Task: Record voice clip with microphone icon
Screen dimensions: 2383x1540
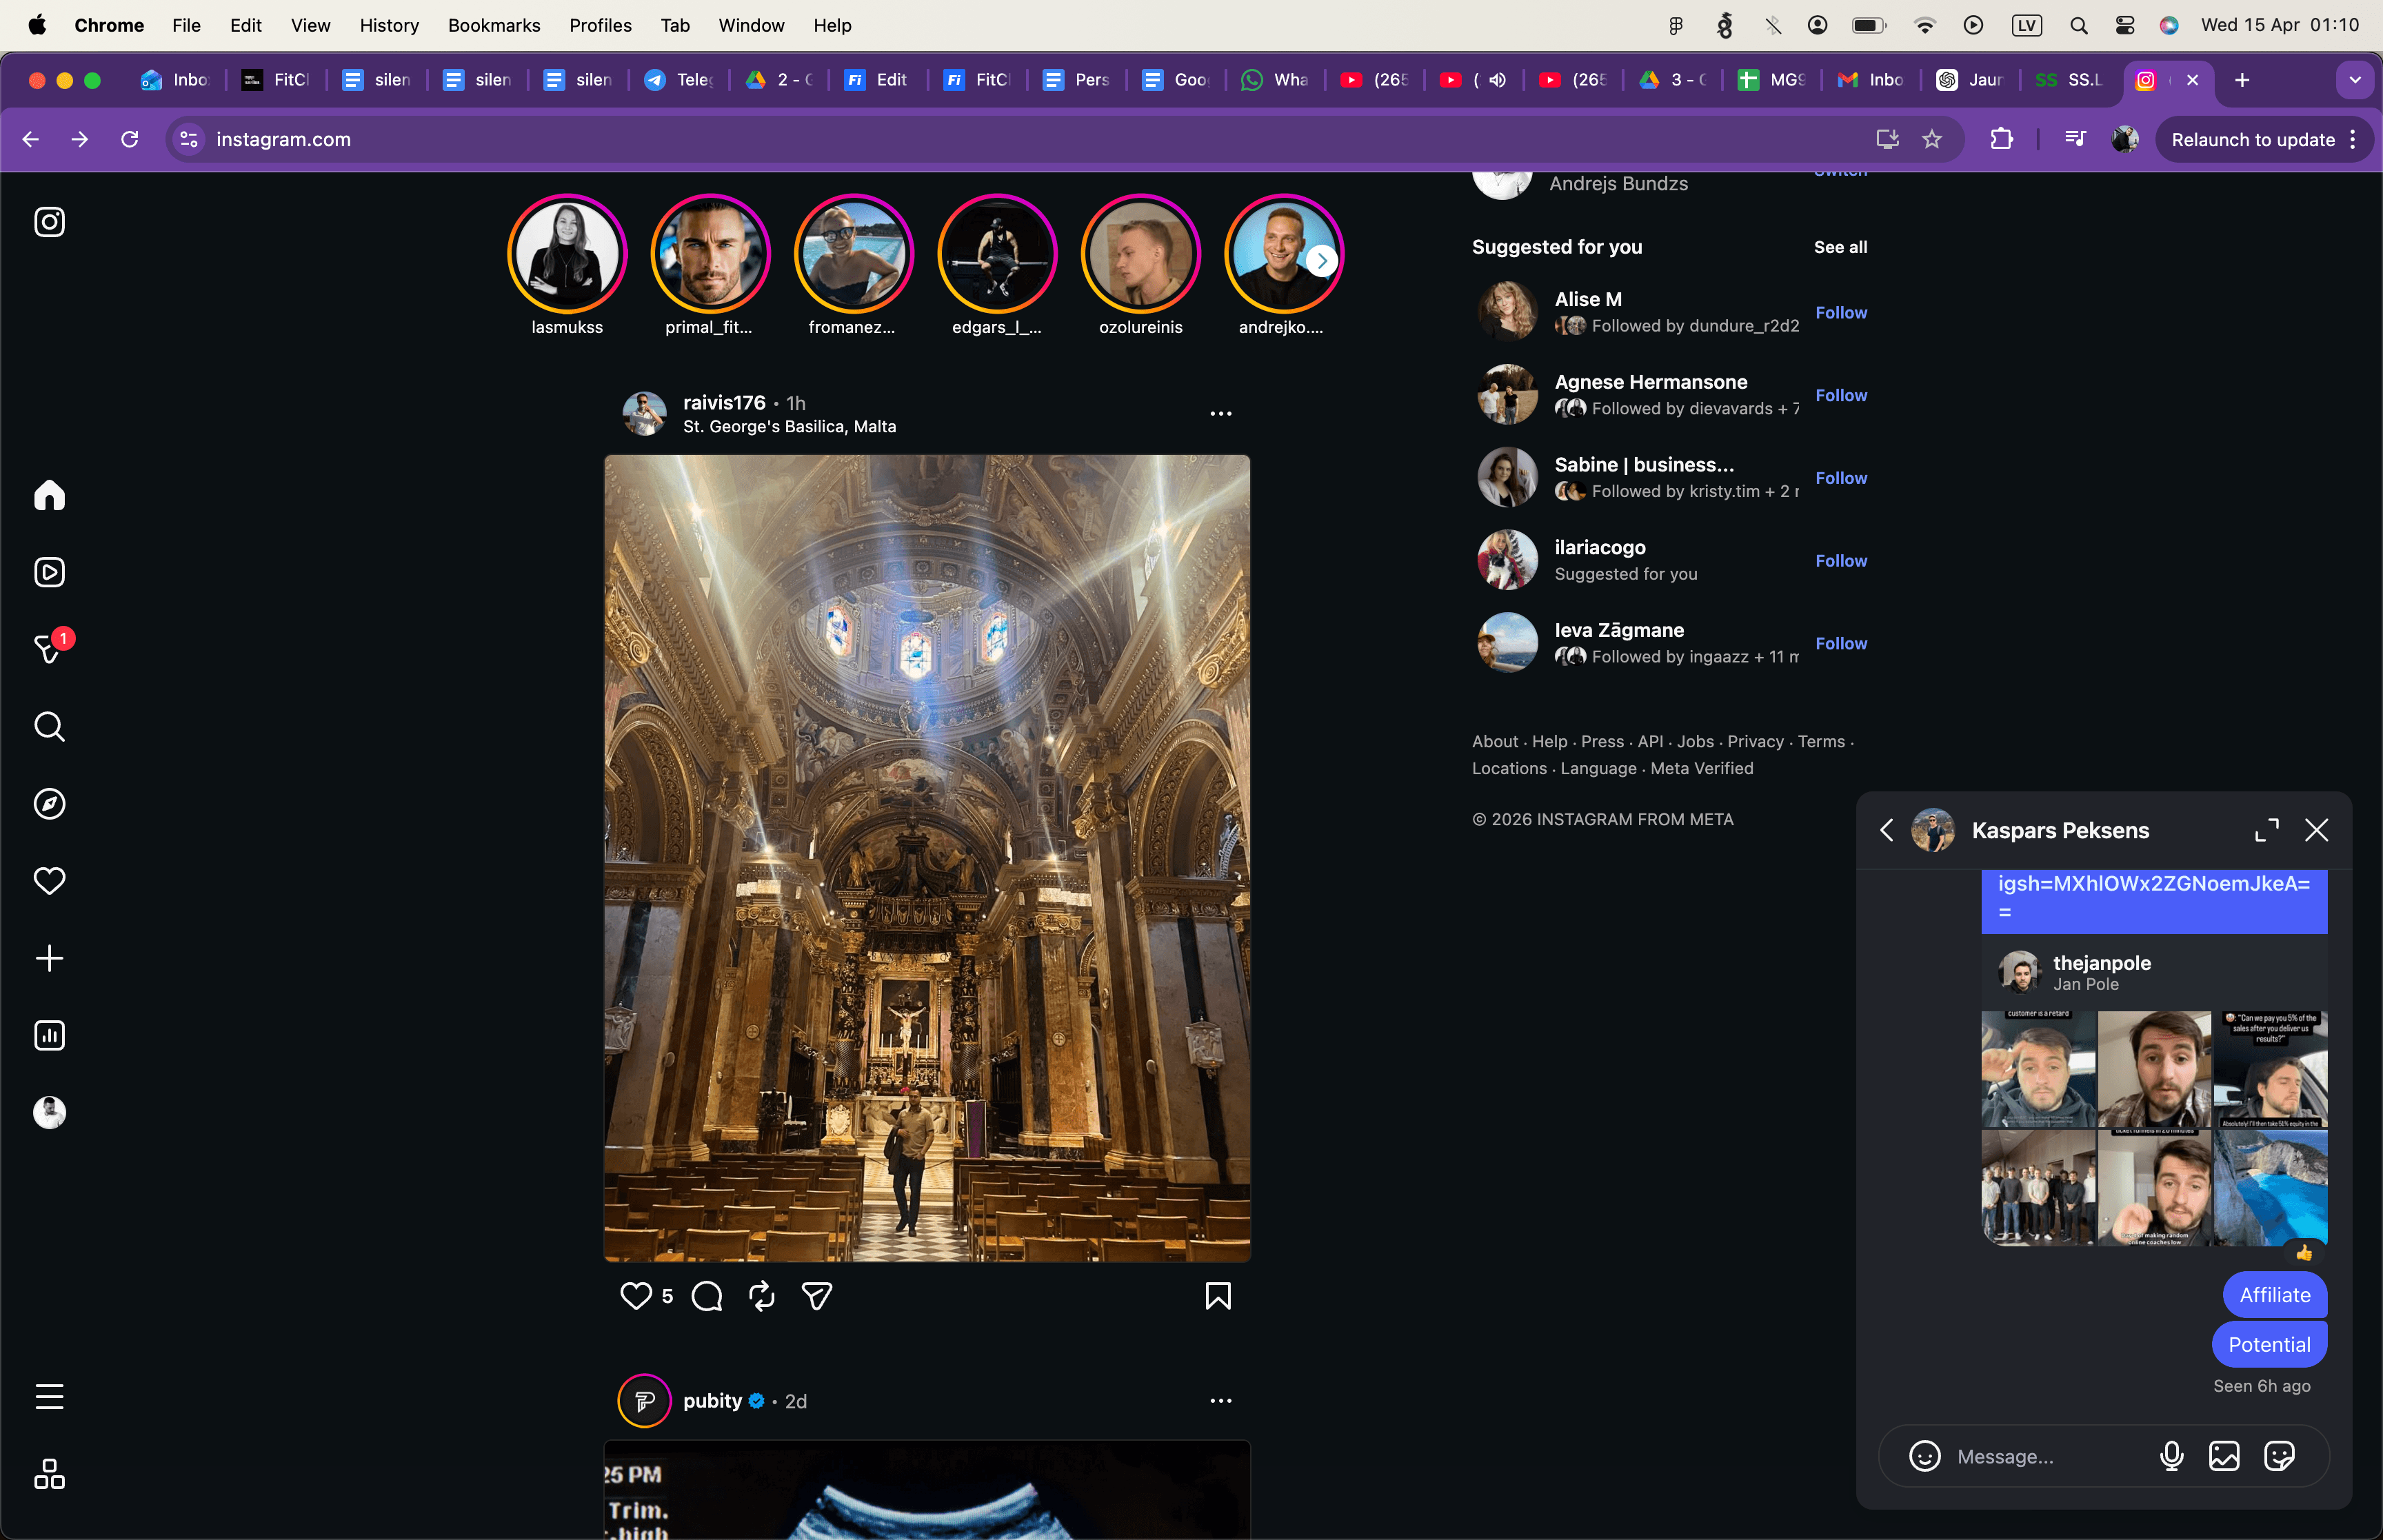Action: coord(2171,1456)
